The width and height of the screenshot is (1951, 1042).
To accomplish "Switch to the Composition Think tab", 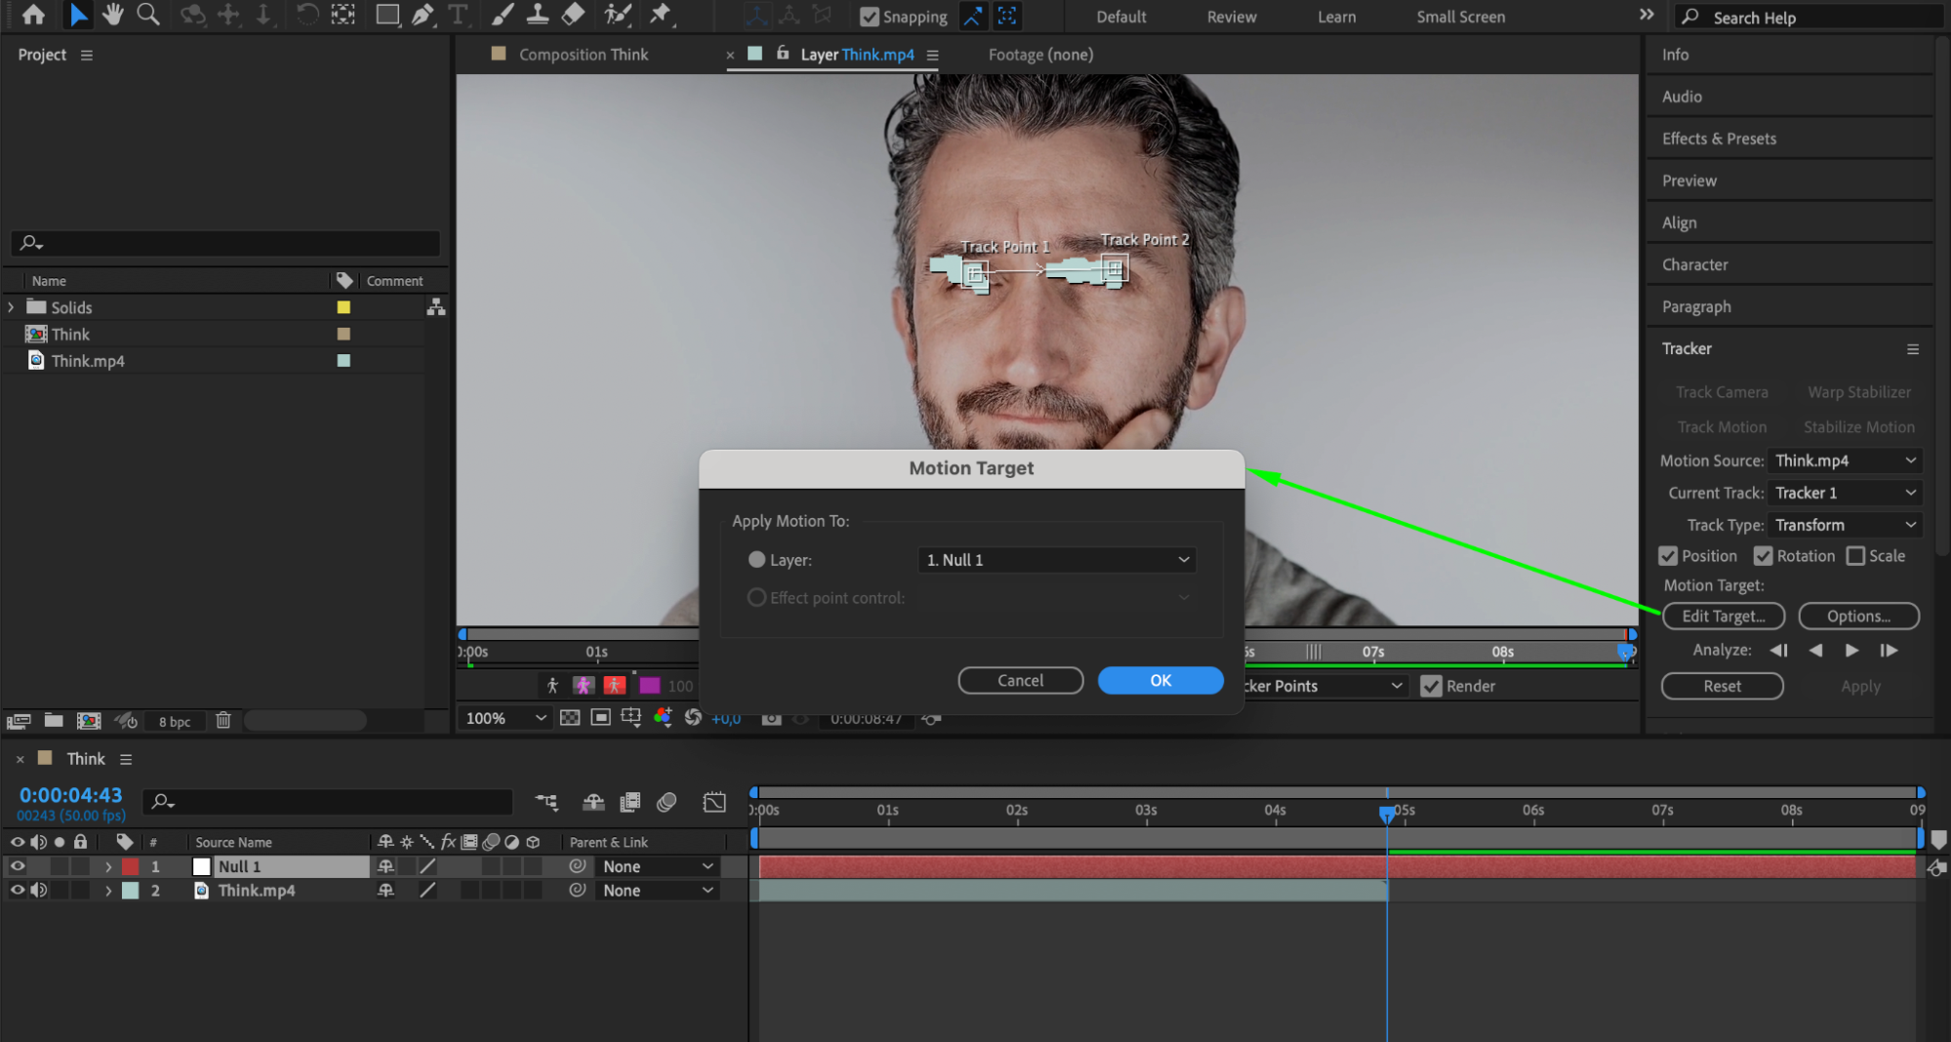I will point(583,55).
